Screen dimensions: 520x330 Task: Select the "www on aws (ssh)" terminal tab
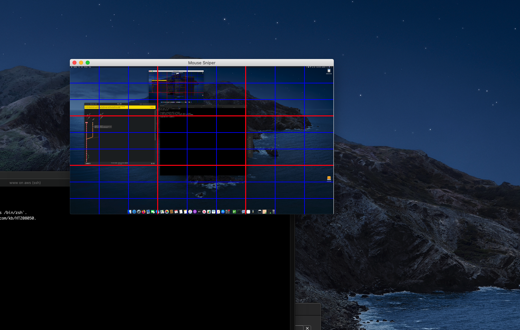click(25, 183)
